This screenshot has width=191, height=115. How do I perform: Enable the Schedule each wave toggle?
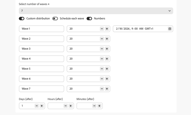pos(55,18)
